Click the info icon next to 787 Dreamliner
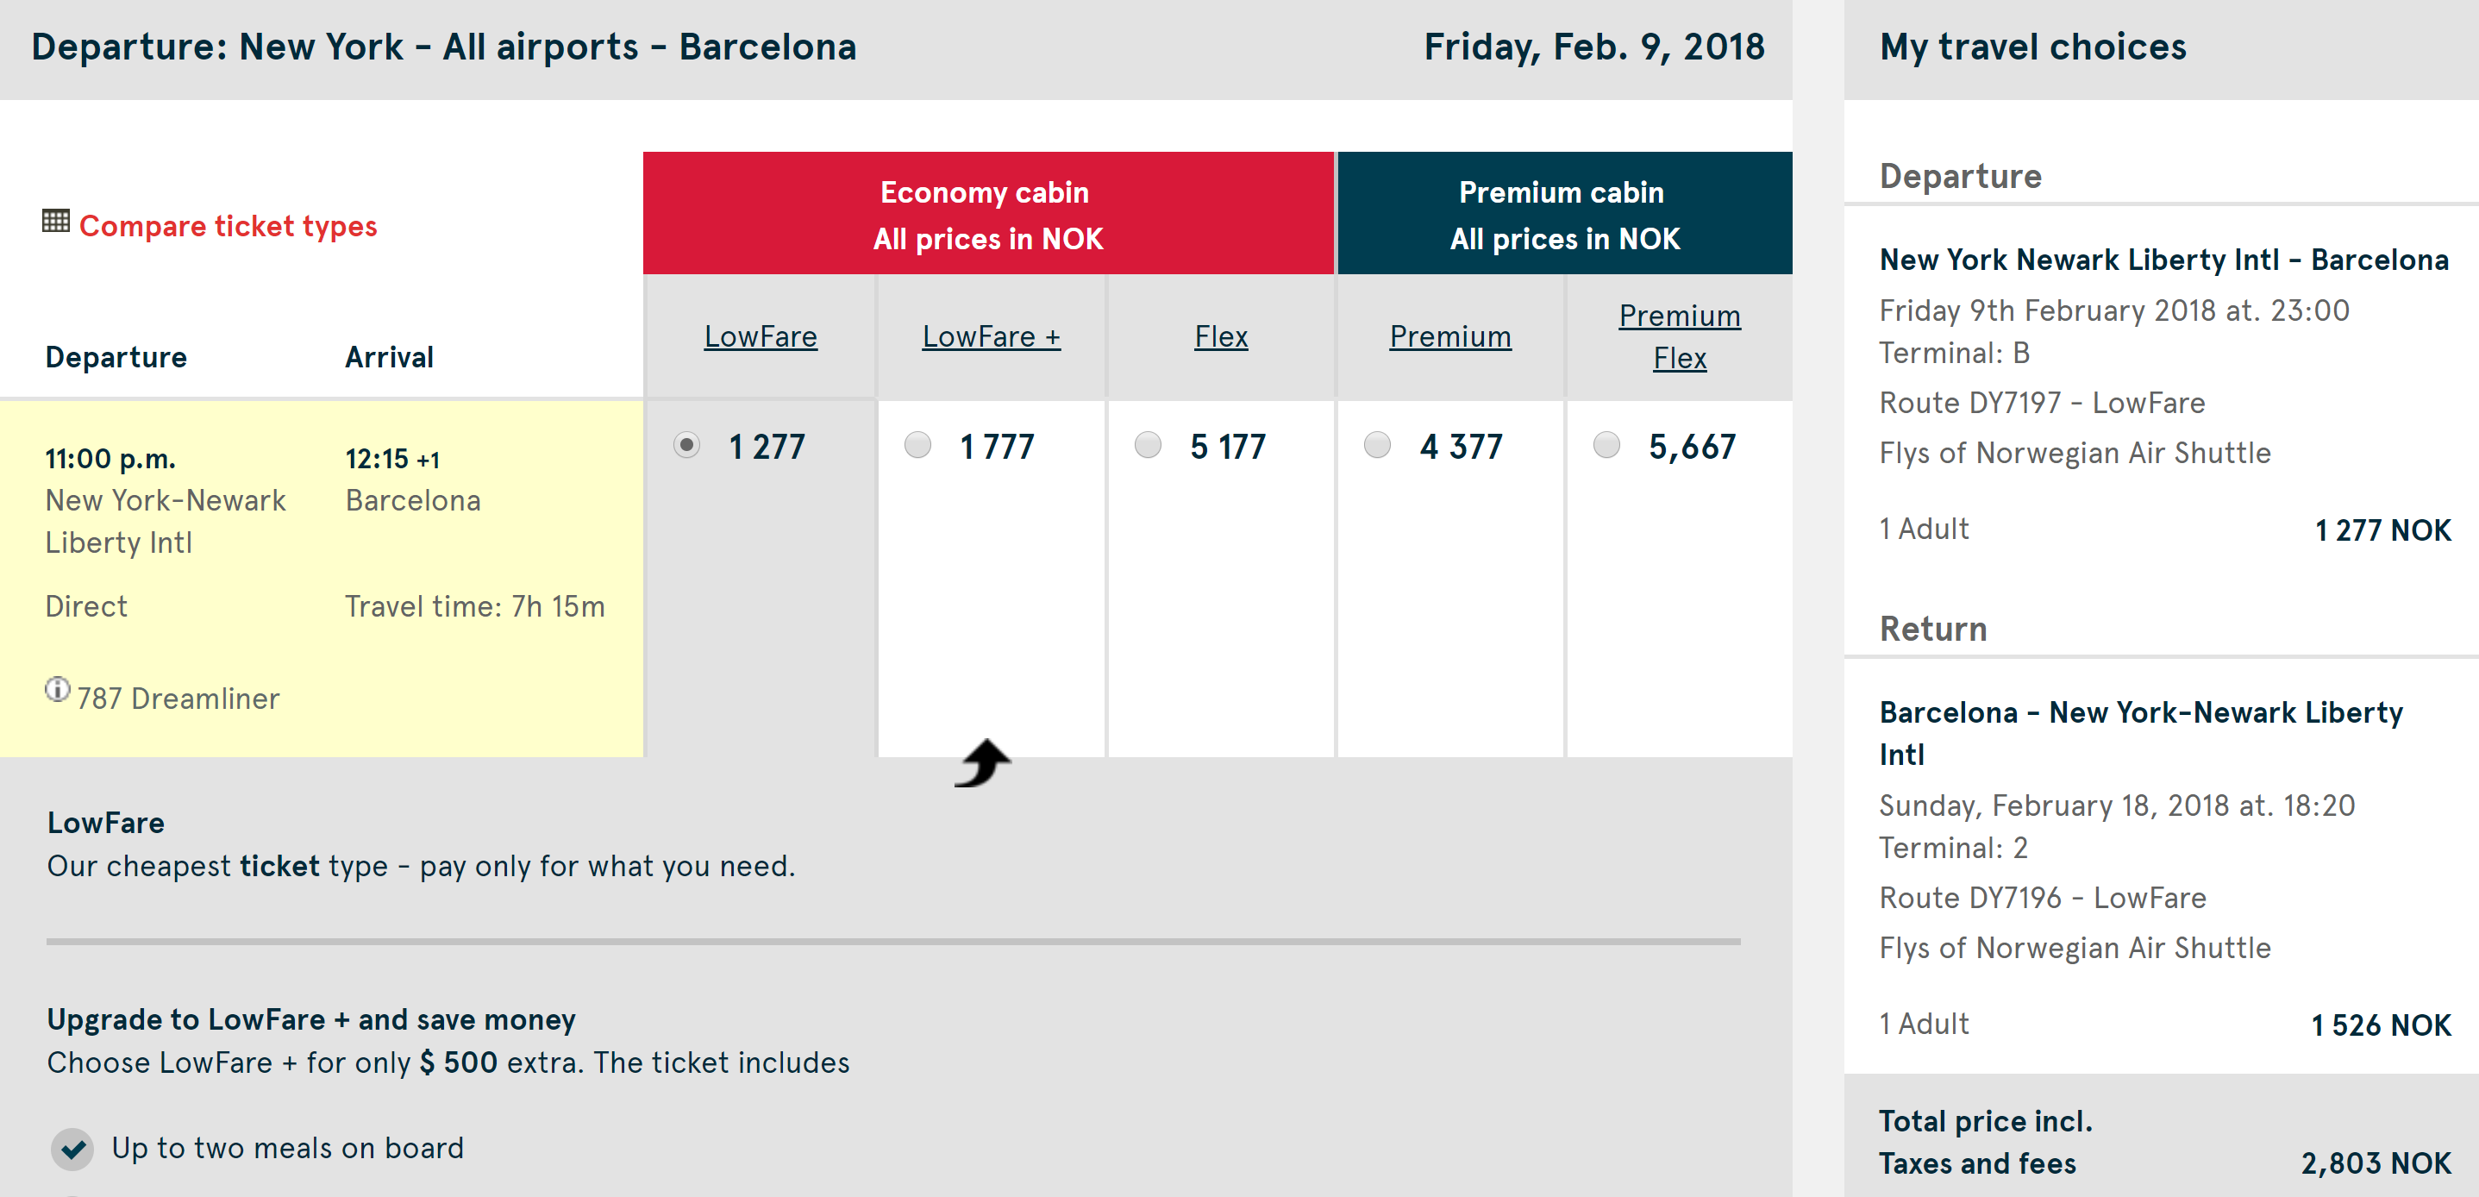Screen dimensions: 2479x1197 pyautogui.click(x=58, y=690)
